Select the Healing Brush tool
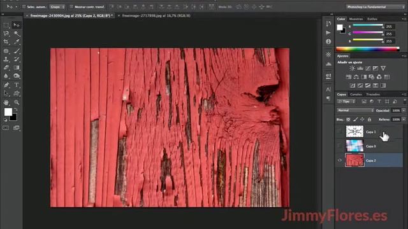Screen dimensions: 408x229 [6, 51]
